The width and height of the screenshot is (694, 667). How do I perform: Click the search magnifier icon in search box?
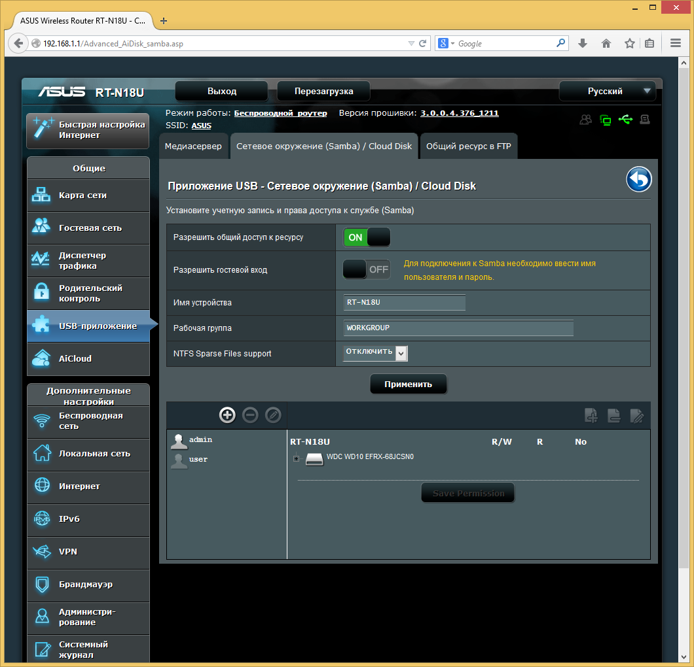pos(561,43)
